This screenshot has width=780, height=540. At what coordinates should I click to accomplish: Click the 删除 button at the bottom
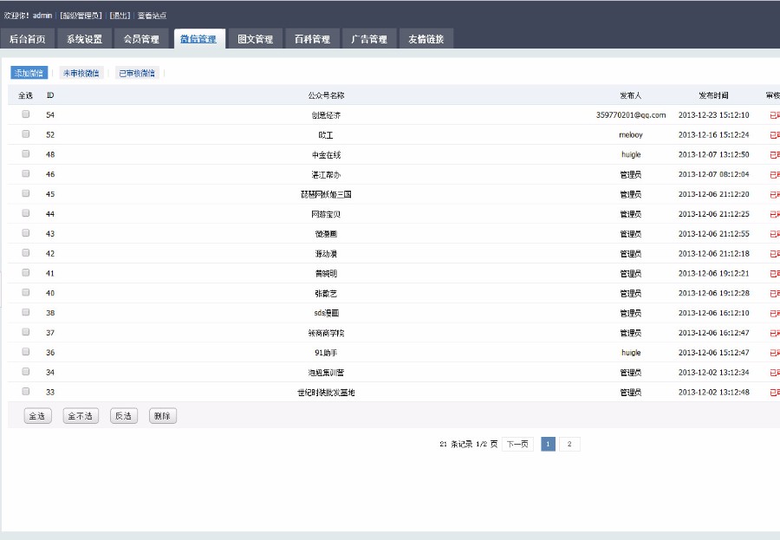[162, 415]
